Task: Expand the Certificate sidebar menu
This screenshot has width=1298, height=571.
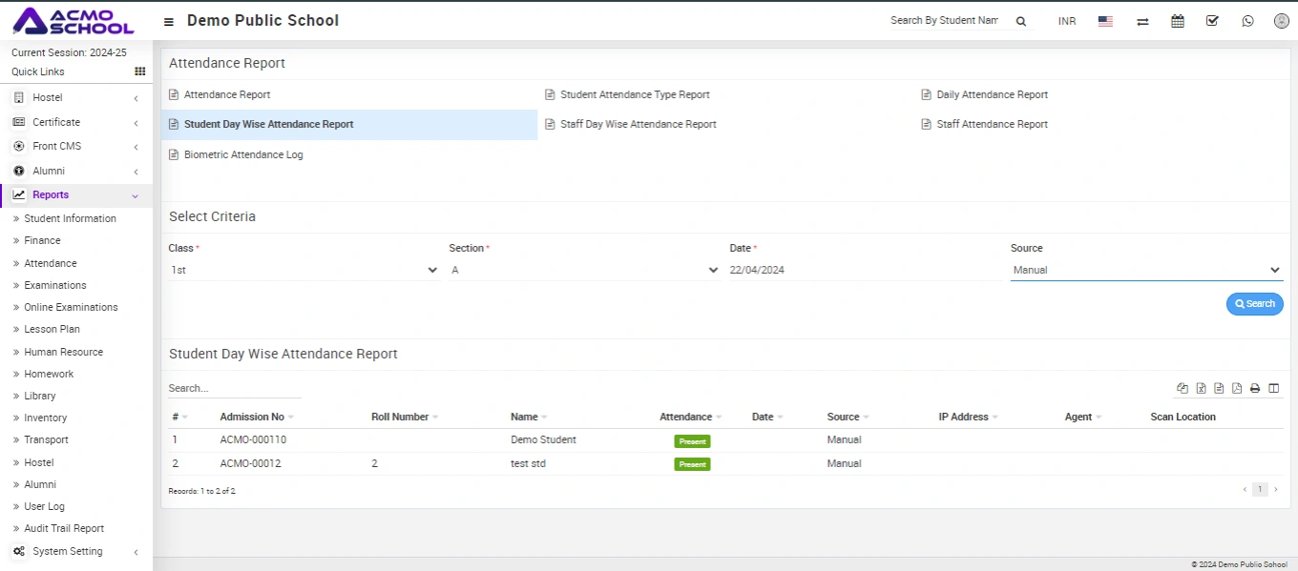Action: tap(76, 122)
